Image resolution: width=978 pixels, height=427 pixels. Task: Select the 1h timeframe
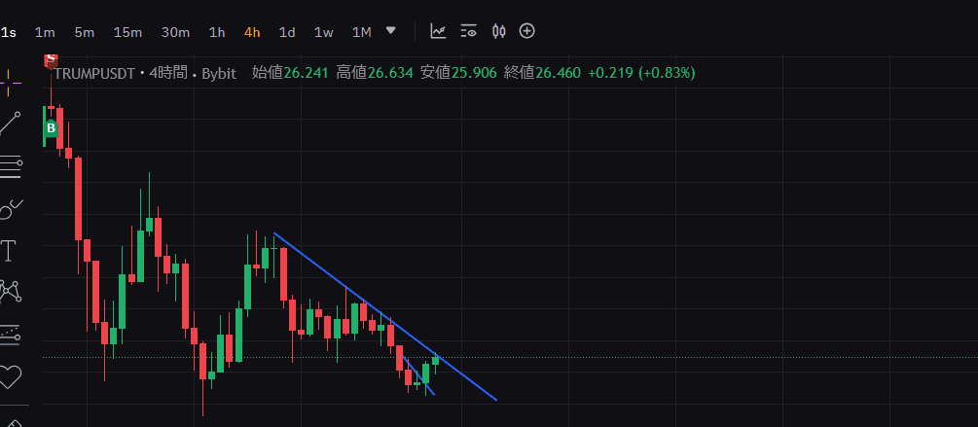[x=217, y=32]
